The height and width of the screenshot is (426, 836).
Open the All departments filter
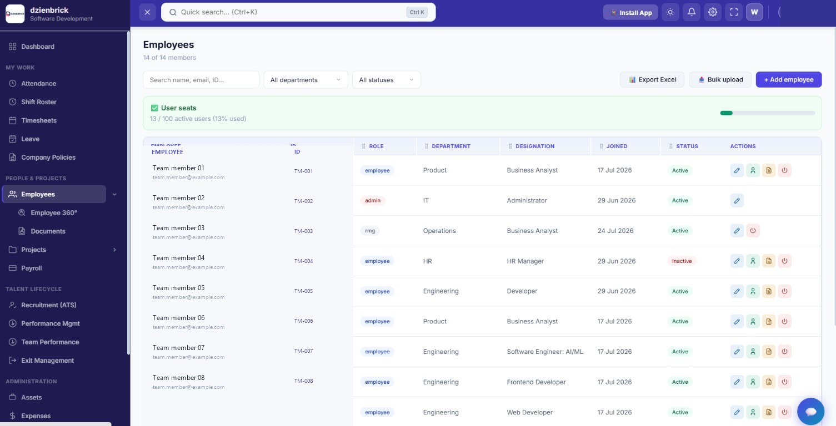coord(306,80)
